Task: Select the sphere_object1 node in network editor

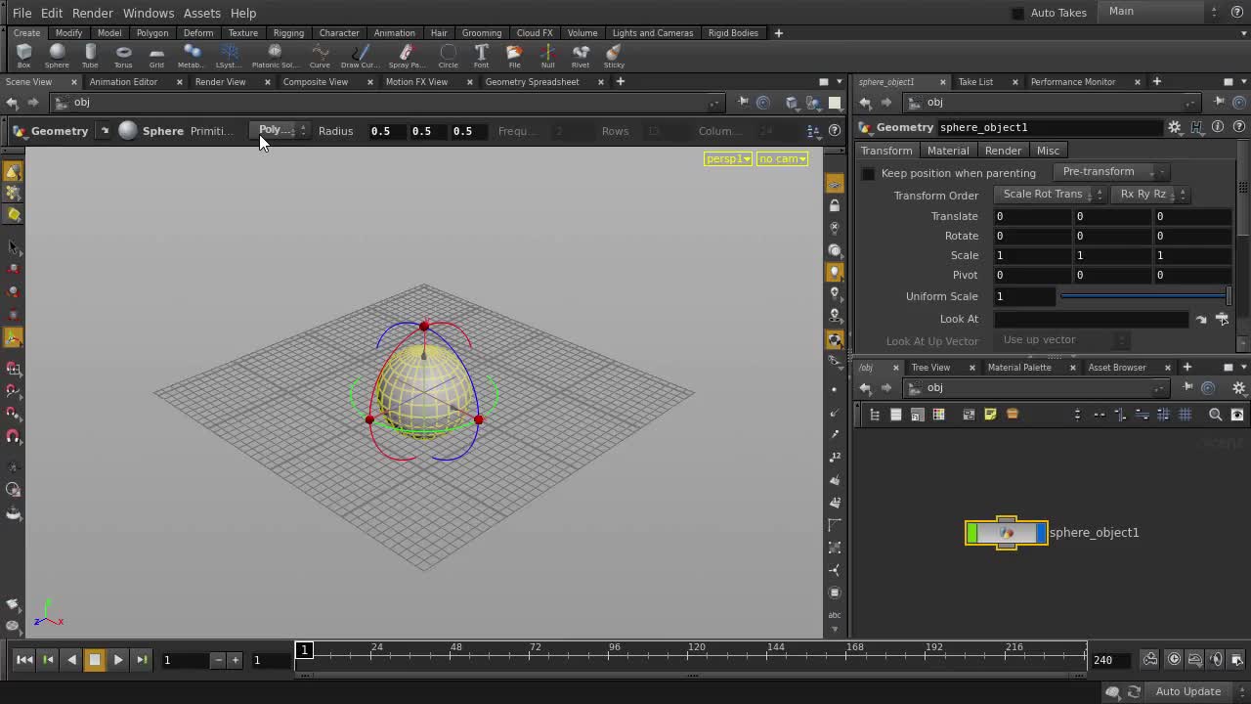Action: click(1007, 532)
